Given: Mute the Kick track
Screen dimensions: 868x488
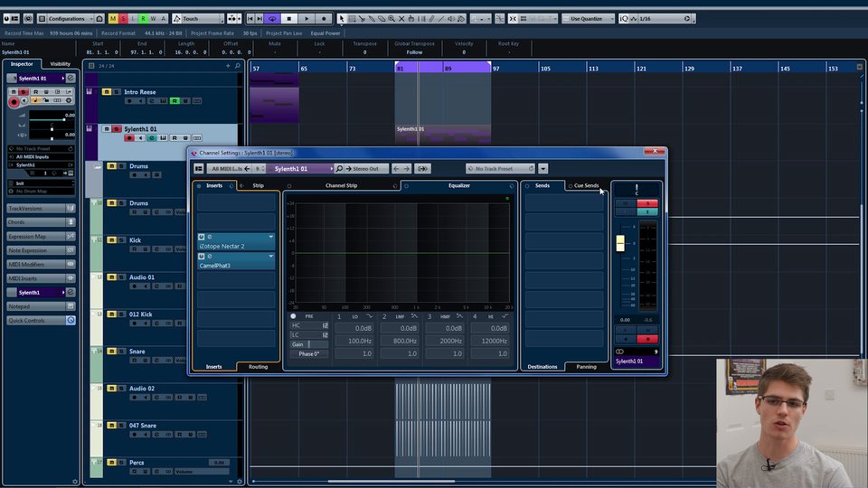Looking at the screenshot, I should click(x=112, y=240).
